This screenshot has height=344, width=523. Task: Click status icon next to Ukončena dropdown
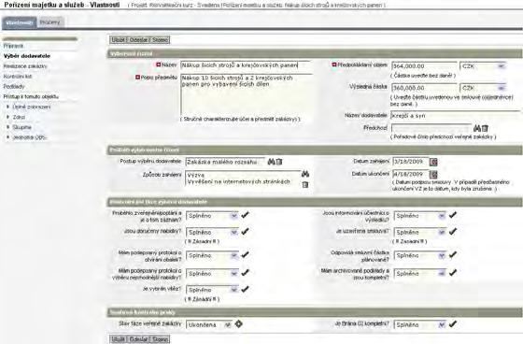(238, 323)
